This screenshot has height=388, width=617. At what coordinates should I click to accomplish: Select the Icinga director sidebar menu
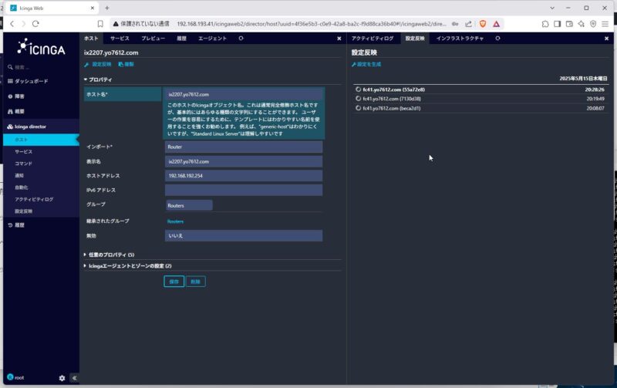point(30,127)
